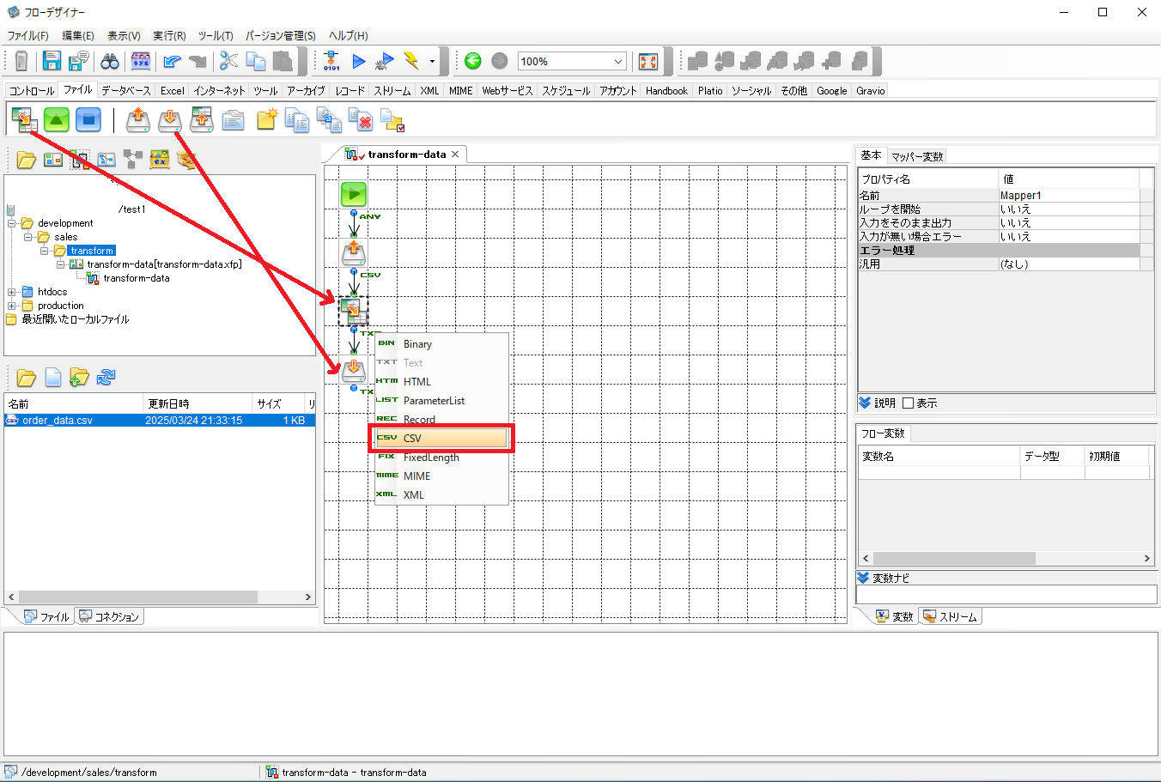Switch to the Excel palette tab

coord(172,90)
